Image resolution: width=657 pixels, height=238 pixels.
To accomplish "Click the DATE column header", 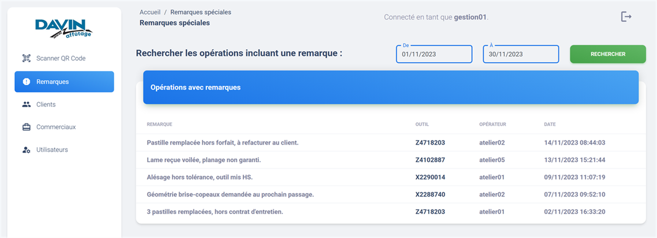I will click(550, 124).
